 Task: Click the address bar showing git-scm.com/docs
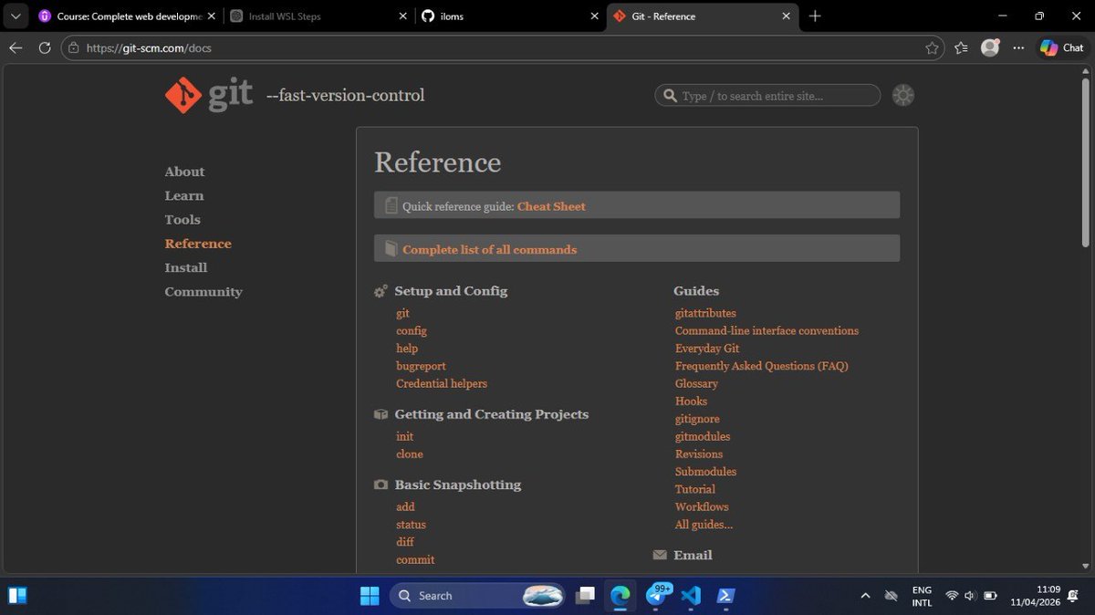coord(503,47)
